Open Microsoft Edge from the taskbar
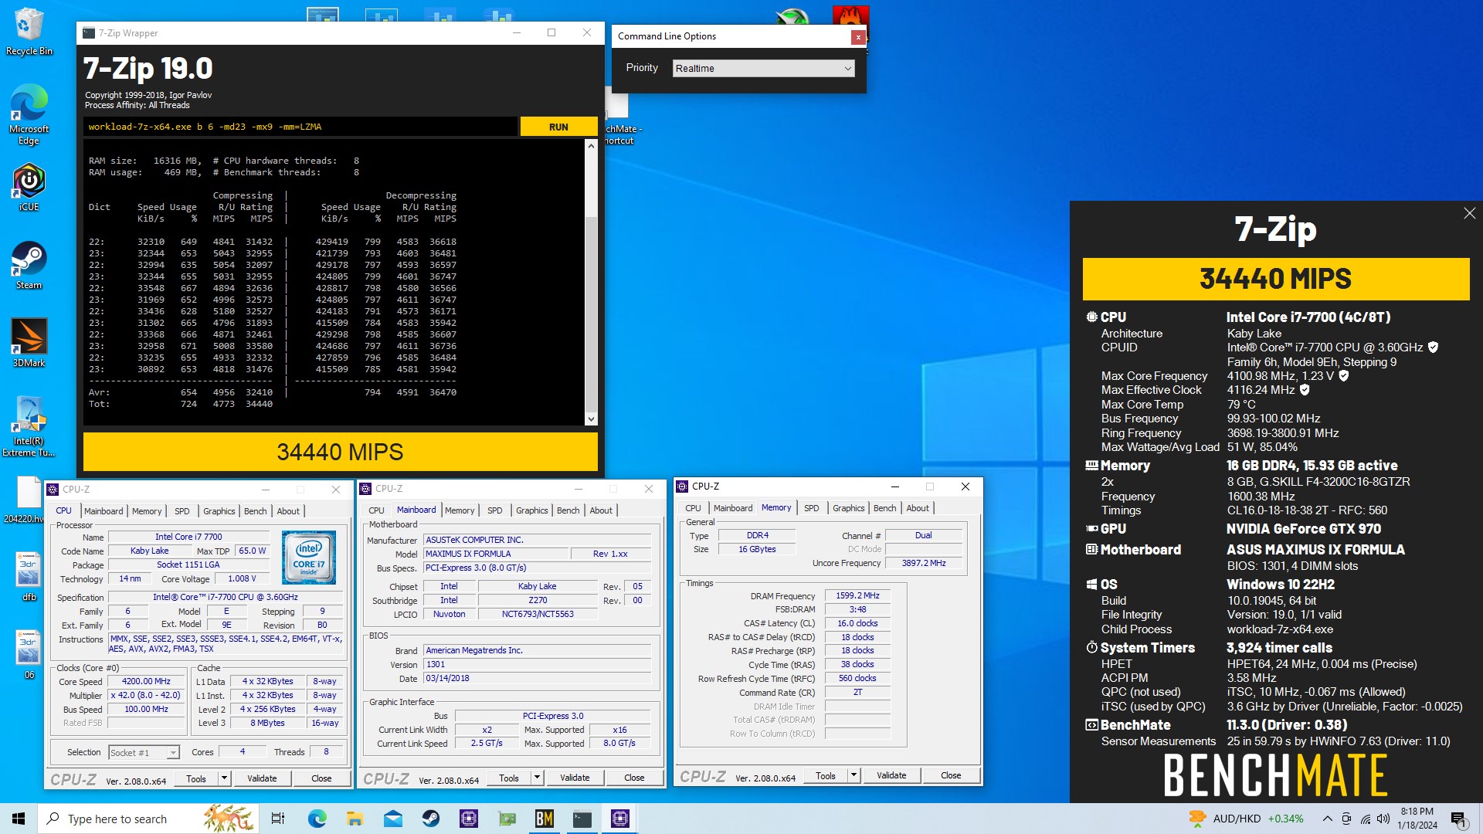The height and width of the screenshot is (834, 1483). (x=317, y=819)
